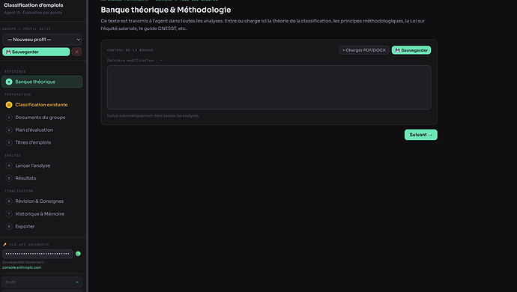517x292 pixels.
Task: Open the Résultats step
Action: pyautogui.click(x=42, y=178)
